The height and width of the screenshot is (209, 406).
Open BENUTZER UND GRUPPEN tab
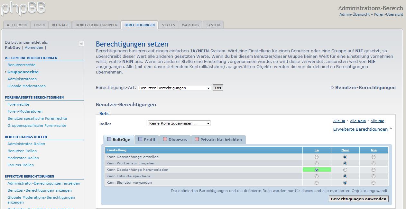[x=97, y=25]
